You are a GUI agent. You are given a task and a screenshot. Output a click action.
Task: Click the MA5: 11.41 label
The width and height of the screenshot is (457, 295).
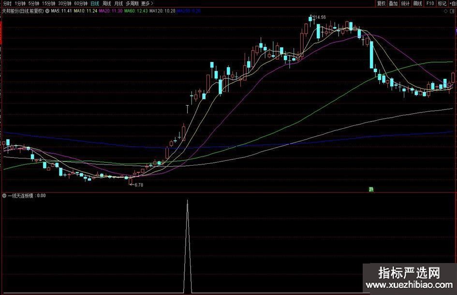(61, 11)
